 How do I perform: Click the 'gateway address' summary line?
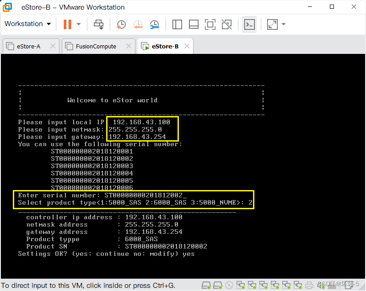point(104,232)
